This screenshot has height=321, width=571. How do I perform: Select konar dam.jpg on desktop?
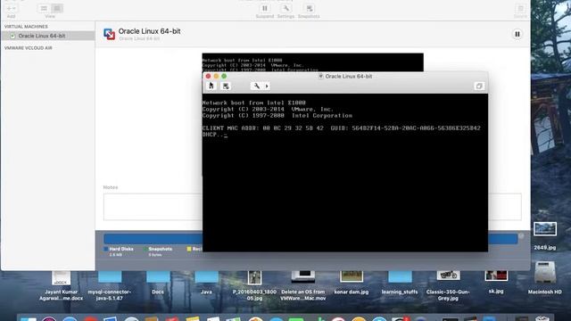(x=352, y=284)
